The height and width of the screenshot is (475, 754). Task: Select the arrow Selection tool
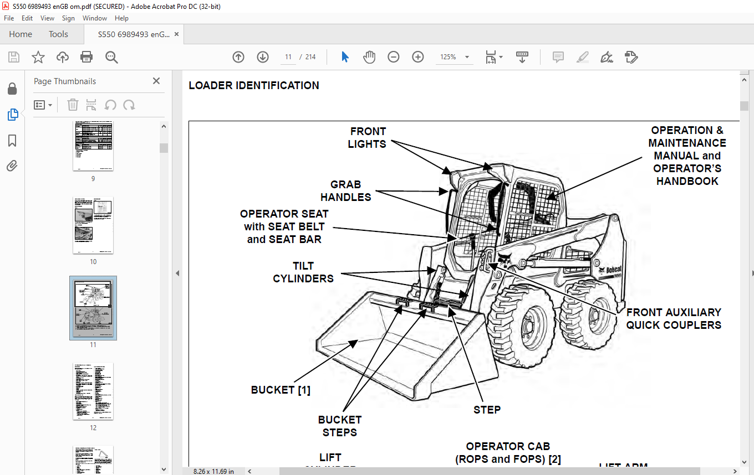pos(345,57)
